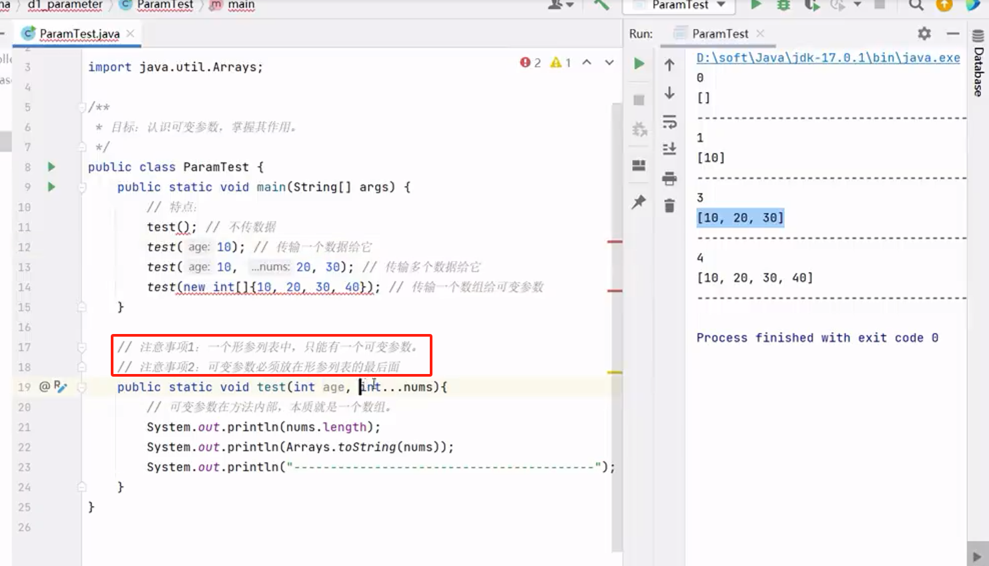This screenshot has height=566, width=989.
Task: Click the highlighted [10, 20, 30] output
Action: point(740,218)
